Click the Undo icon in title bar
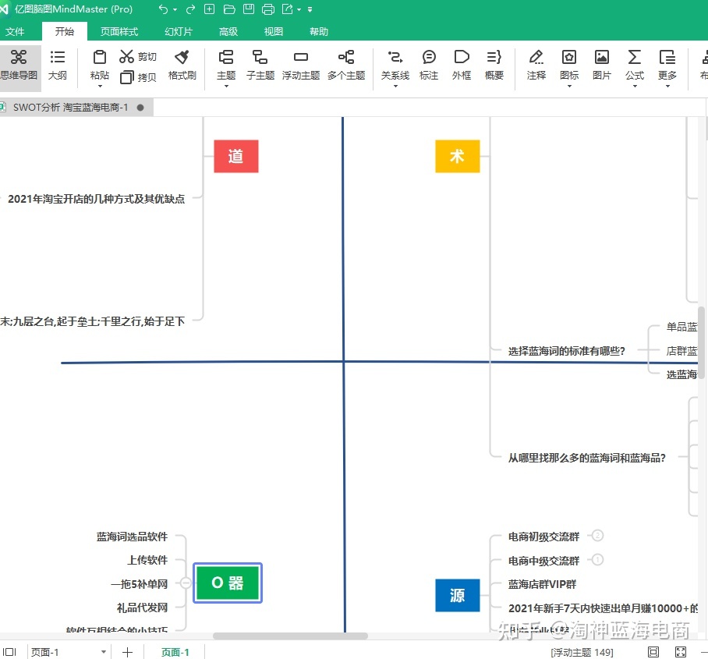This screenshot has height=659, width=708. 163,9
